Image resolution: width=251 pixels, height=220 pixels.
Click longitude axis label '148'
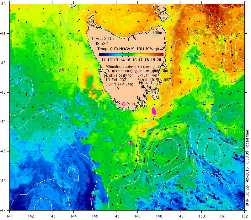coord(159,216)
